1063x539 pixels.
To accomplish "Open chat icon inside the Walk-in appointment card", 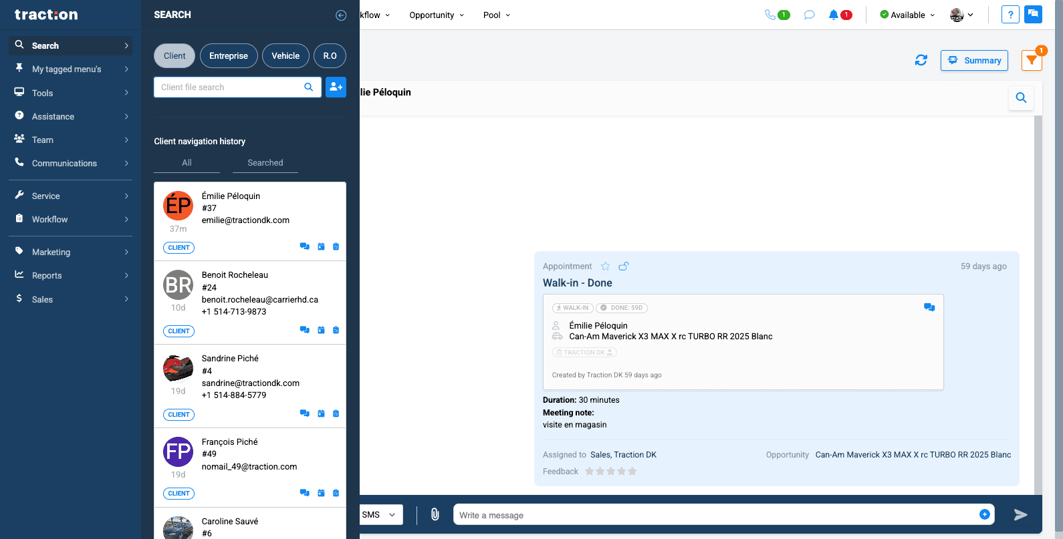I will [929, 307].
